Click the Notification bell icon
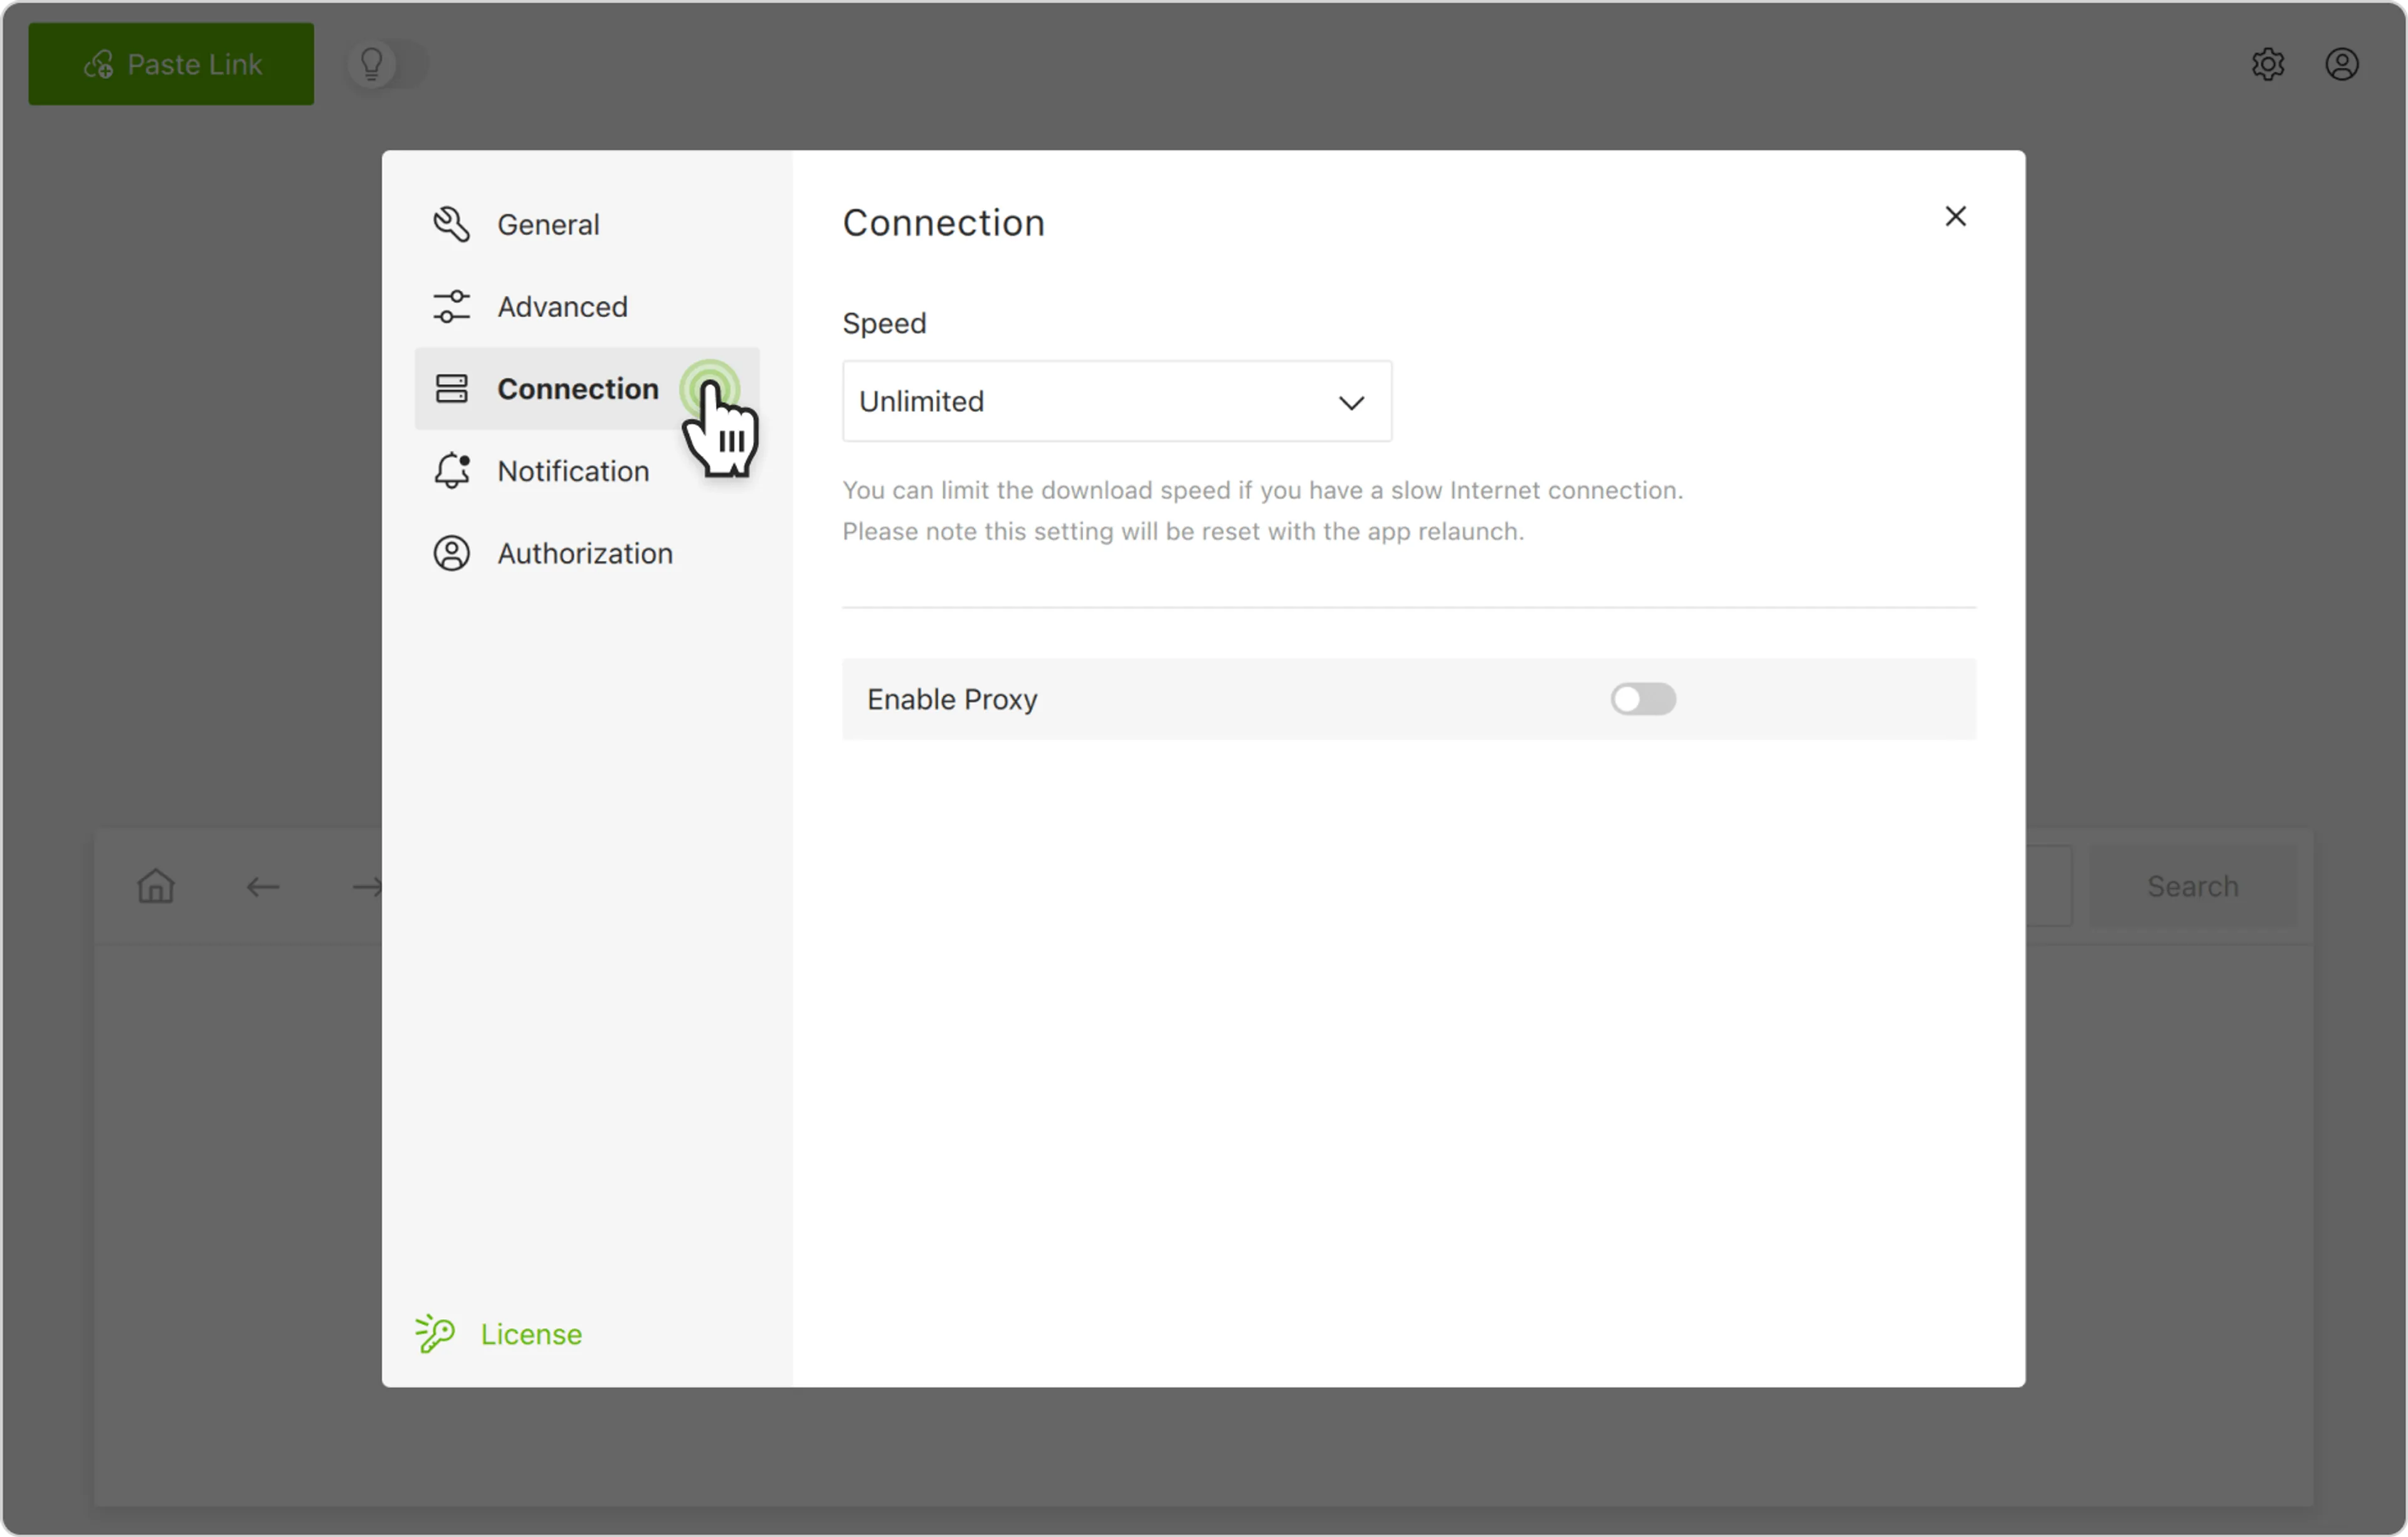The height and width of the screenshot is (1537, 2408). pos(451,471)
